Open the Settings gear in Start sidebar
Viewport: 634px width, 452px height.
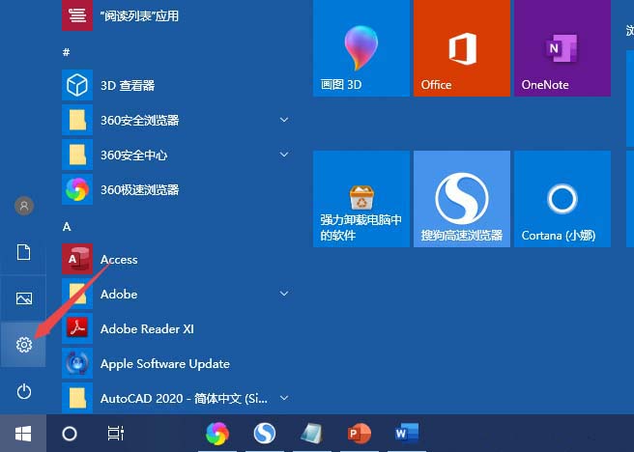(x=24, y=345)
